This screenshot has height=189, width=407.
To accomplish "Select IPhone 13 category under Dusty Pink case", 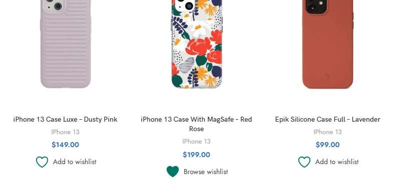I will coord(66,132).
